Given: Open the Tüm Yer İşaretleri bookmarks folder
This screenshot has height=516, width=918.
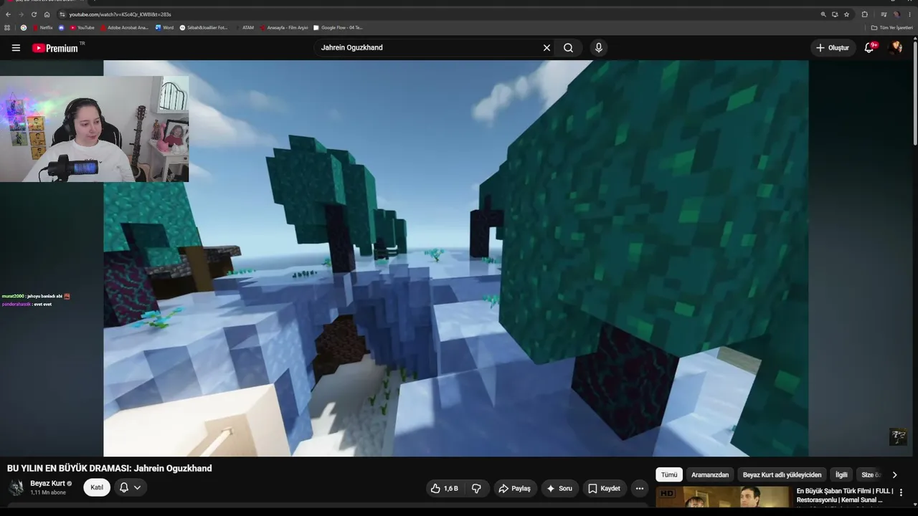Looking at the screenshot, I should click(x=891, y=28).
